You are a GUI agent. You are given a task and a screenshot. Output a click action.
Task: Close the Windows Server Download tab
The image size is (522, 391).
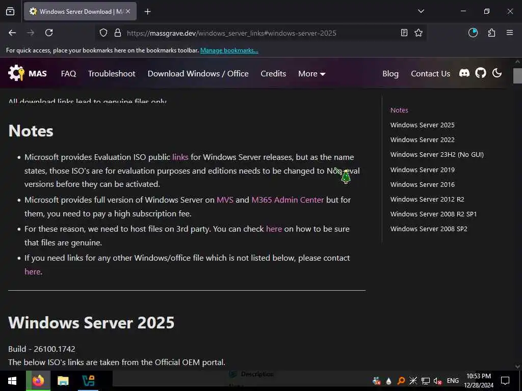128,11
